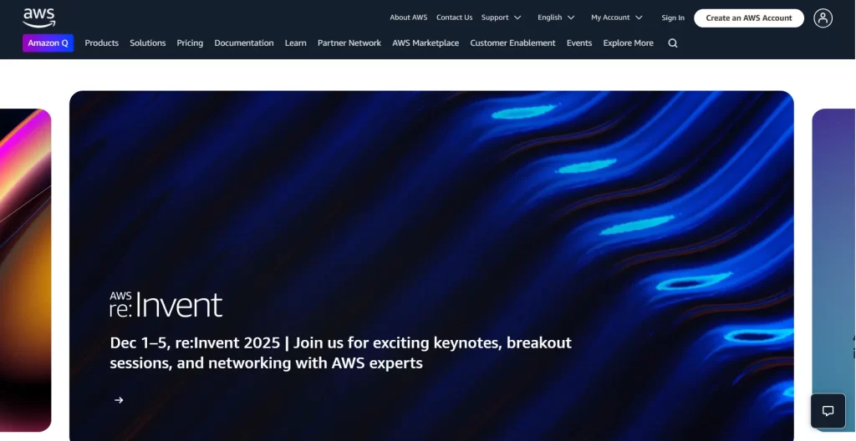Screen dimensions: 856x441
Task: Open the Learn menu
Action: click(x=295, y=43)
